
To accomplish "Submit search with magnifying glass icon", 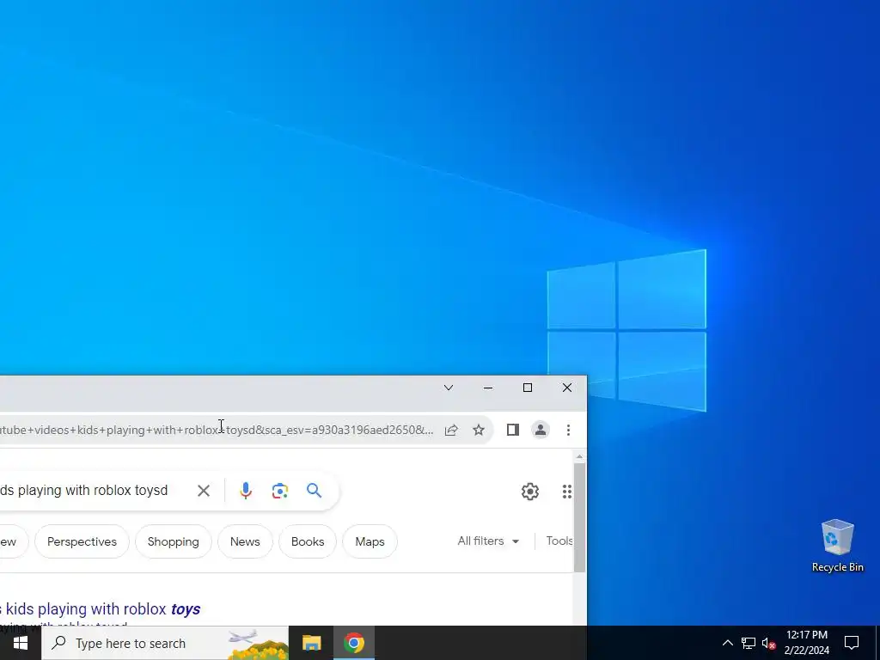I will [315, 491].
